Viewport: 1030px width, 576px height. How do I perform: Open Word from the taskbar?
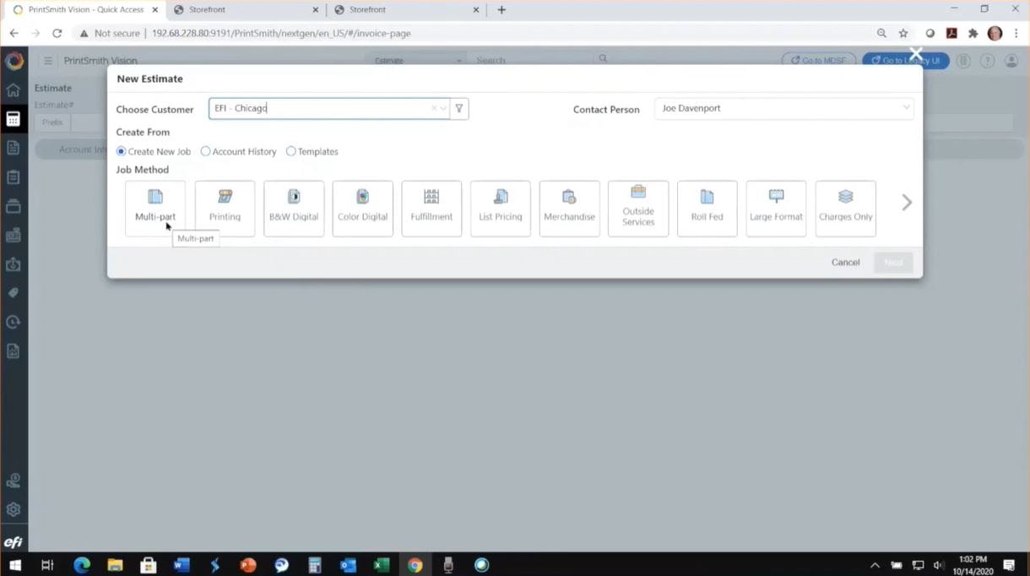(x=182, y=565)
